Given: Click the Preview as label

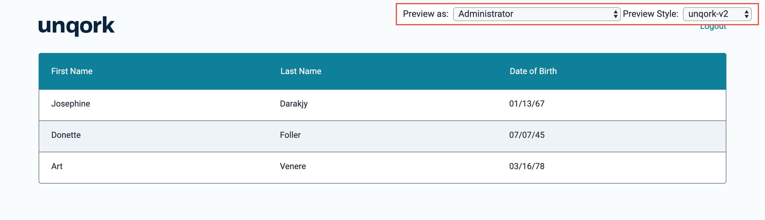Looking at the screenshot, I should (x=426, y=14).
